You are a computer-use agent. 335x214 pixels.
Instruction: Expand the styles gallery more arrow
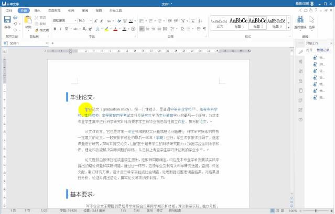click(x=289, y=28)
